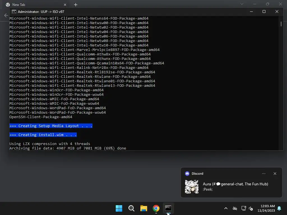Switch to Google Chrome in taskbar
This screenshot has width=287, height=215.
point(156,208)
